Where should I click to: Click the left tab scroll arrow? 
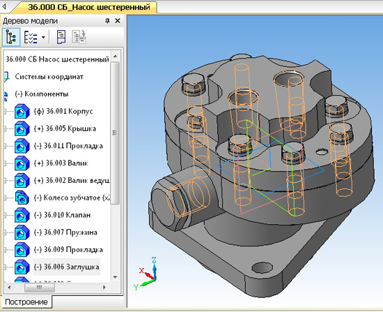pos(4,6)
